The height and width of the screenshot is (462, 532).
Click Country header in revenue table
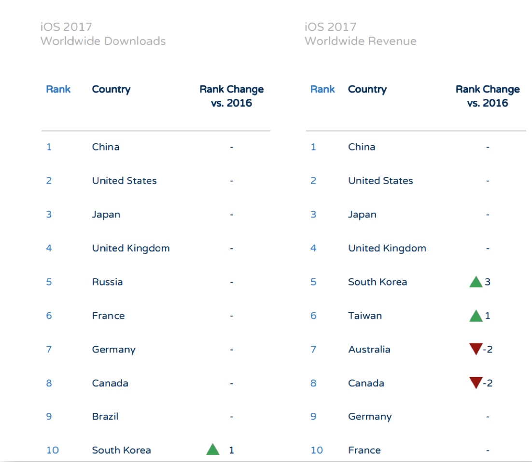pos(367,89)
